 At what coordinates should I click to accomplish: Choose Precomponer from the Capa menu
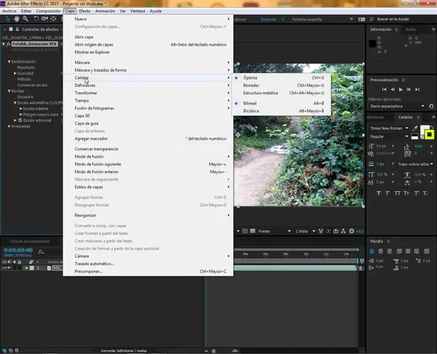[89, 271]
